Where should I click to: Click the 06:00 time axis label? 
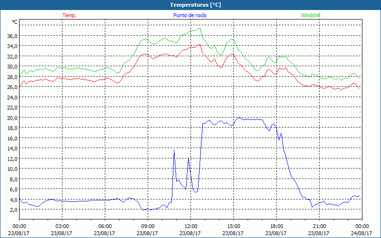click(105, 227)
